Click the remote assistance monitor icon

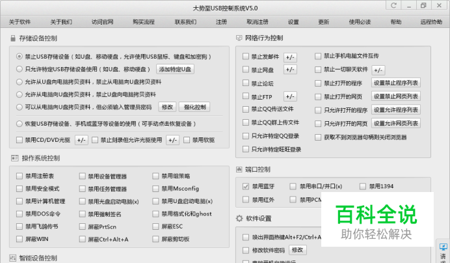pos(443,247)
